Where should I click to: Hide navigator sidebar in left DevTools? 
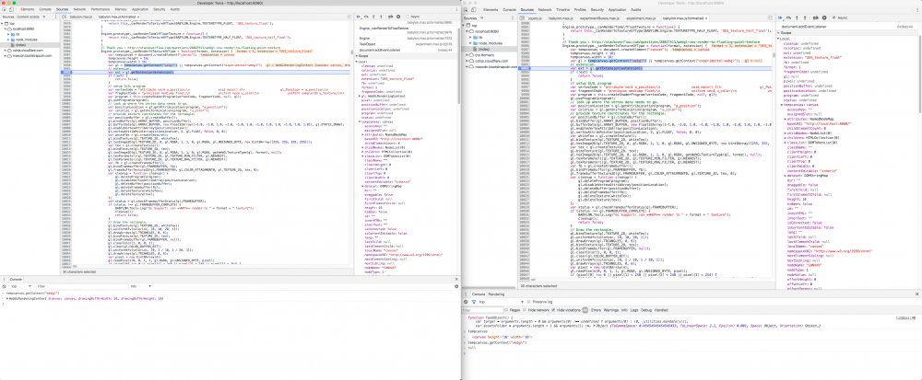point(65,17)
